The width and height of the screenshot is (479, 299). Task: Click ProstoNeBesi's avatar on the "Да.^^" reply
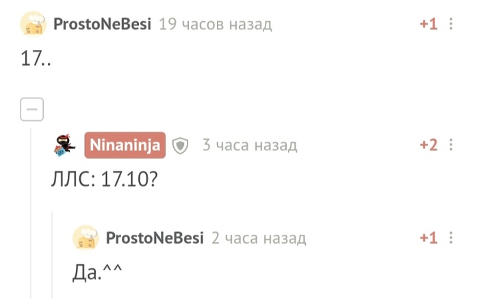[86, 238]
